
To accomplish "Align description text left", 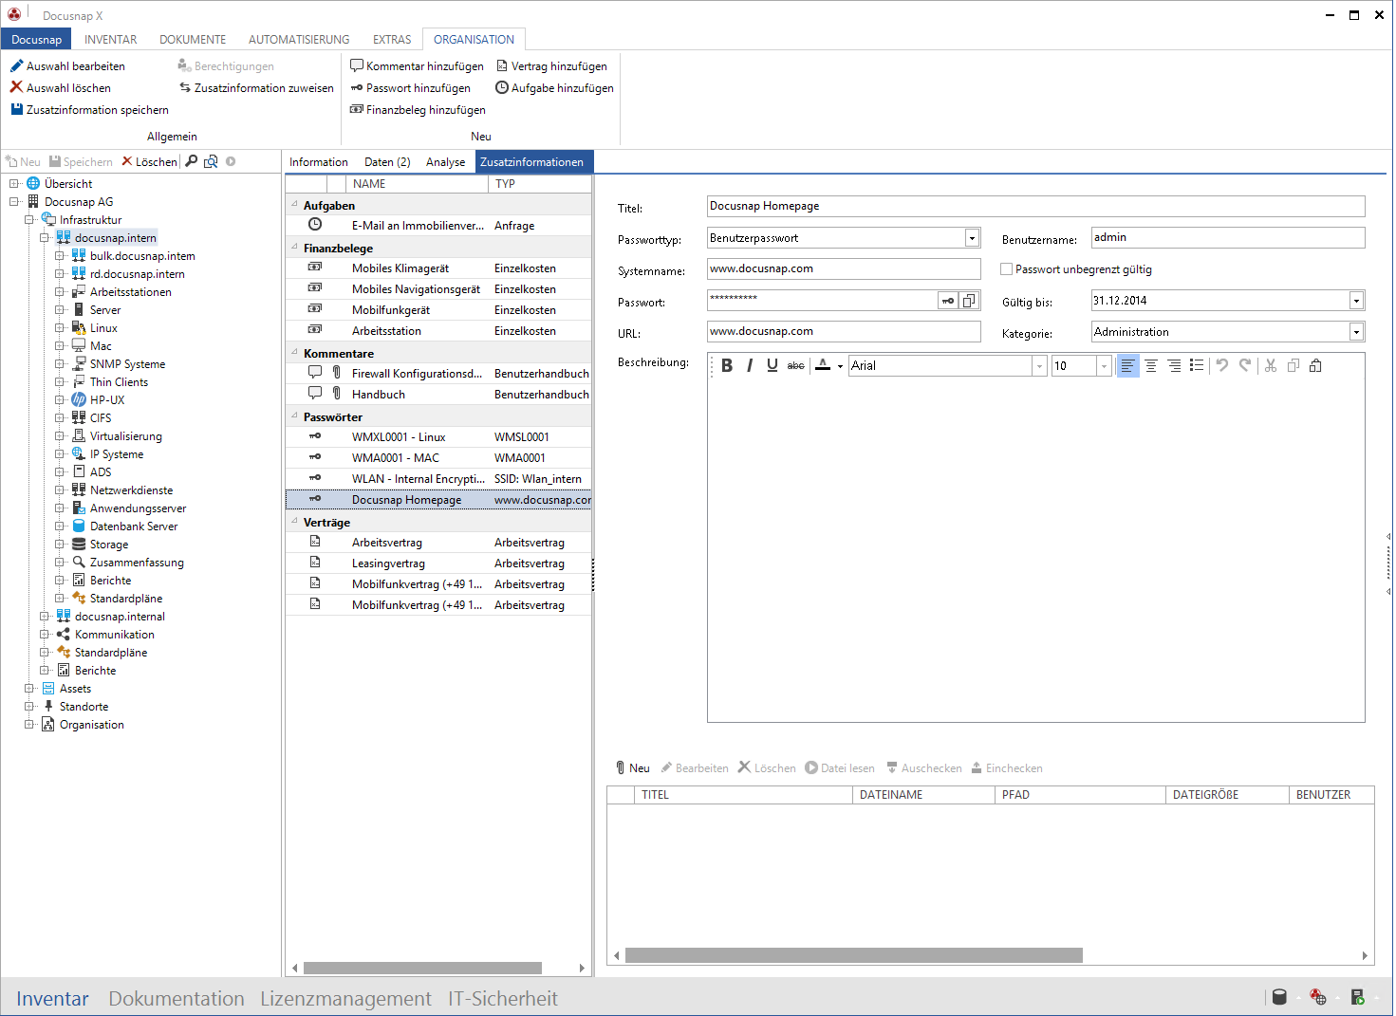I will click(x=1127, y=365).
